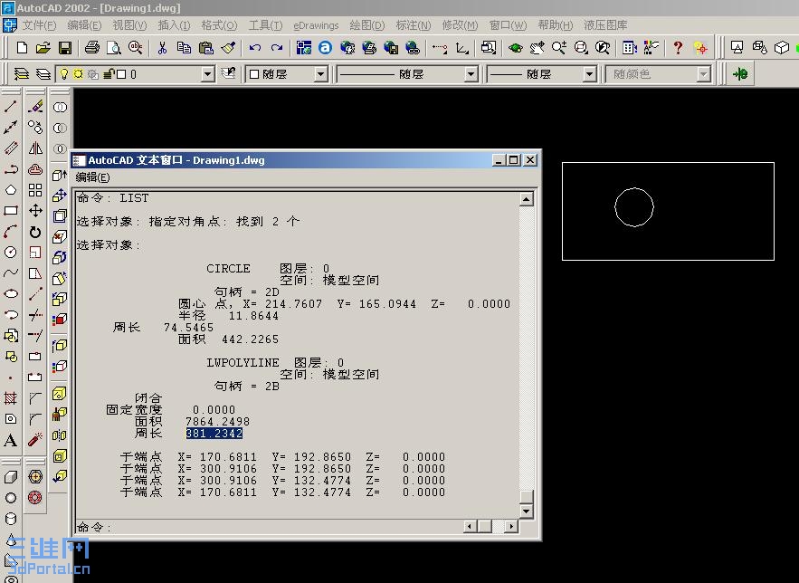
Task: Select the Spline curve tool
Action: (11, 273)
